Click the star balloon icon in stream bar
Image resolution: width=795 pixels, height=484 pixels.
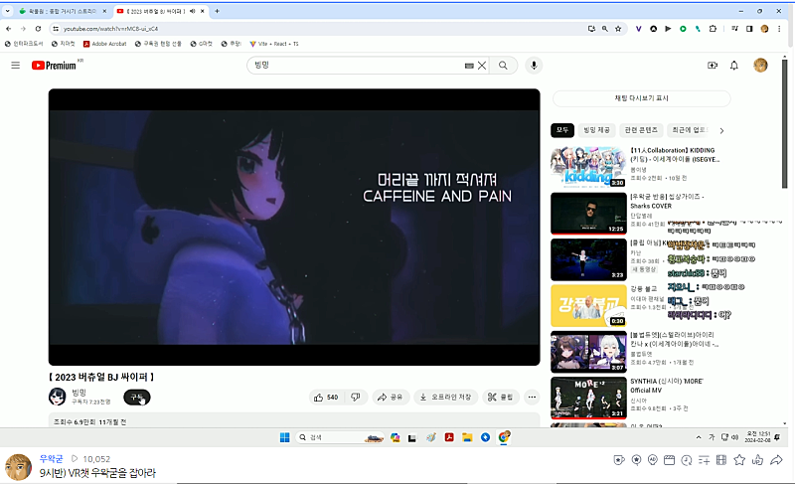click(x=636, y=460)
